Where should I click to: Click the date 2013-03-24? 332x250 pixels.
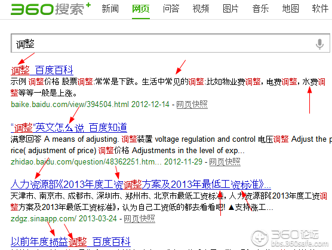98,219
